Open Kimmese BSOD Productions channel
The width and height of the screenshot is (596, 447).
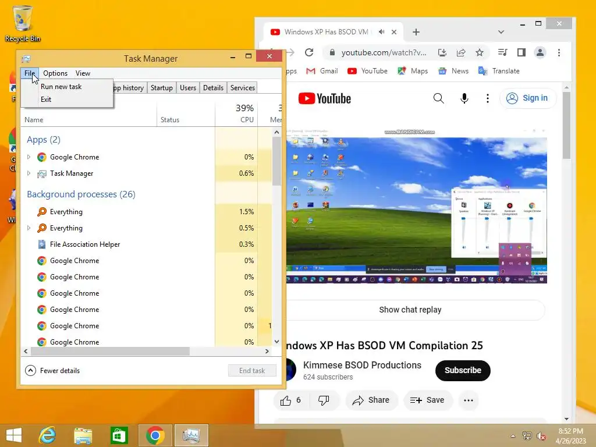click(x=362, y=366)
